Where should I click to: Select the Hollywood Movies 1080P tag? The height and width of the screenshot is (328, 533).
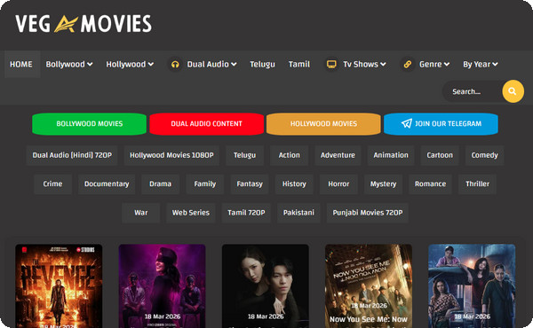tap(171, 155)
